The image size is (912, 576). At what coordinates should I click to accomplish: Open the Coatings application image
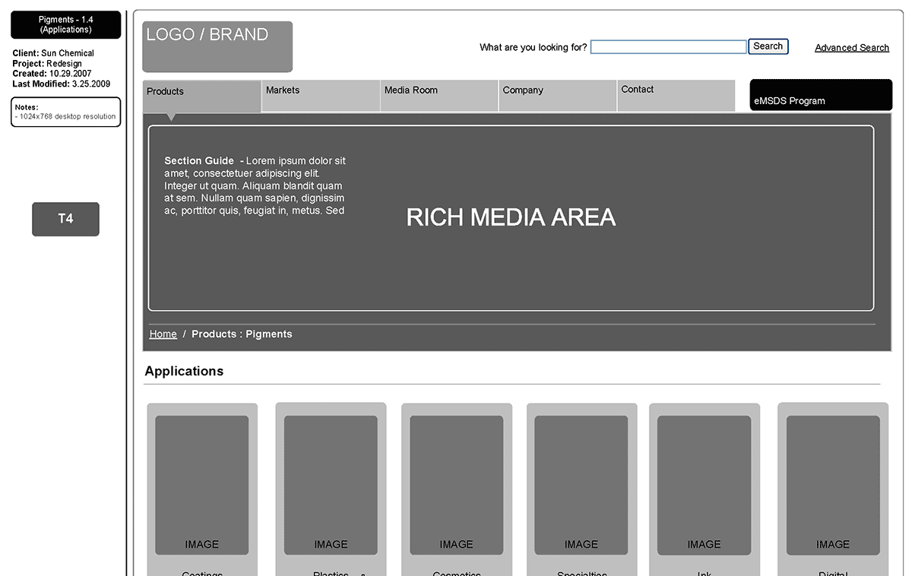tap(202, 485)
